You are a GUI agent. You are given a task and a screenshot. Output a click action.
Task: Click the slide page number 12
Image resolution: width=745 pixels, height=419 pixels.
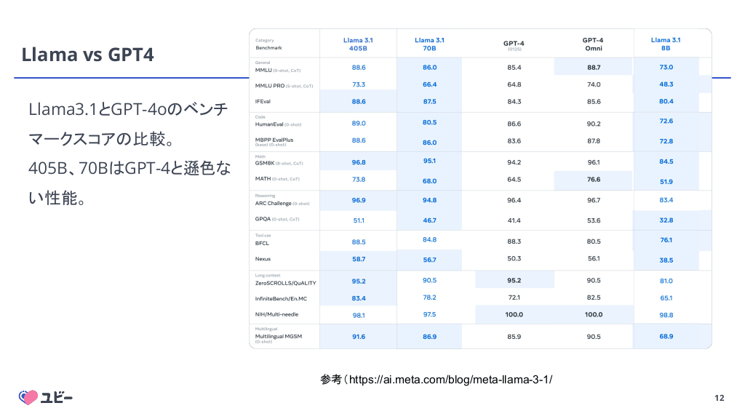pyautogui.click(x=720, y=398)
